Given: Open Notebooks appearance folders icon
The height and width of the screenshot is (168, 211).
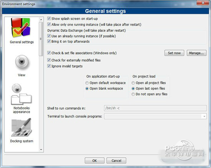Looking at the screenshot, I should click(x=21, y=94).
